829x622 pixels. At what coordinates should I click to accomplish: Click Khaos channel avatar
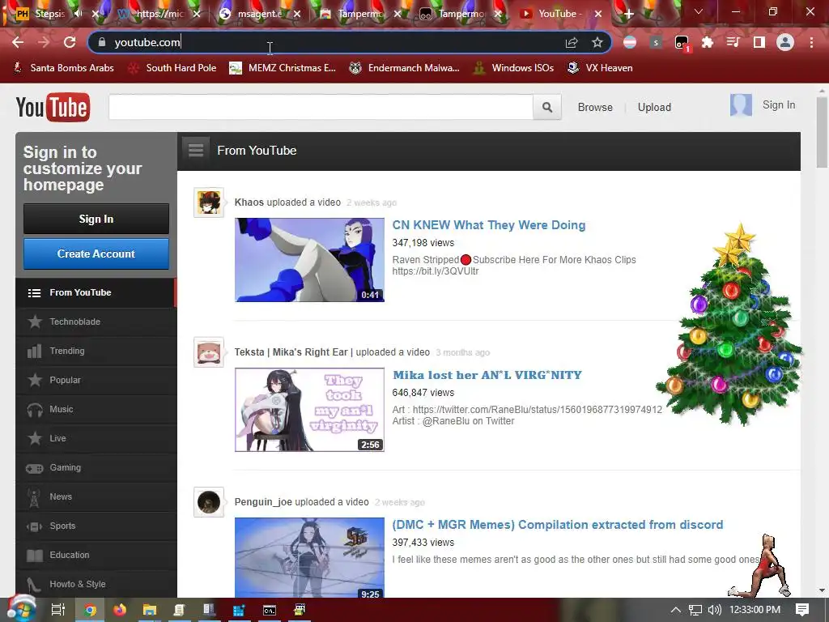(209, 202)
